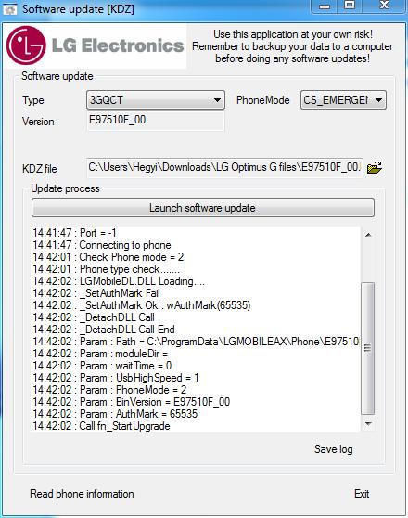This screenshot has height=518, width=408.
Task: Select log line "_SetAuthMark Ok : wAuthMark(65535)"
Action: point(141,305)
